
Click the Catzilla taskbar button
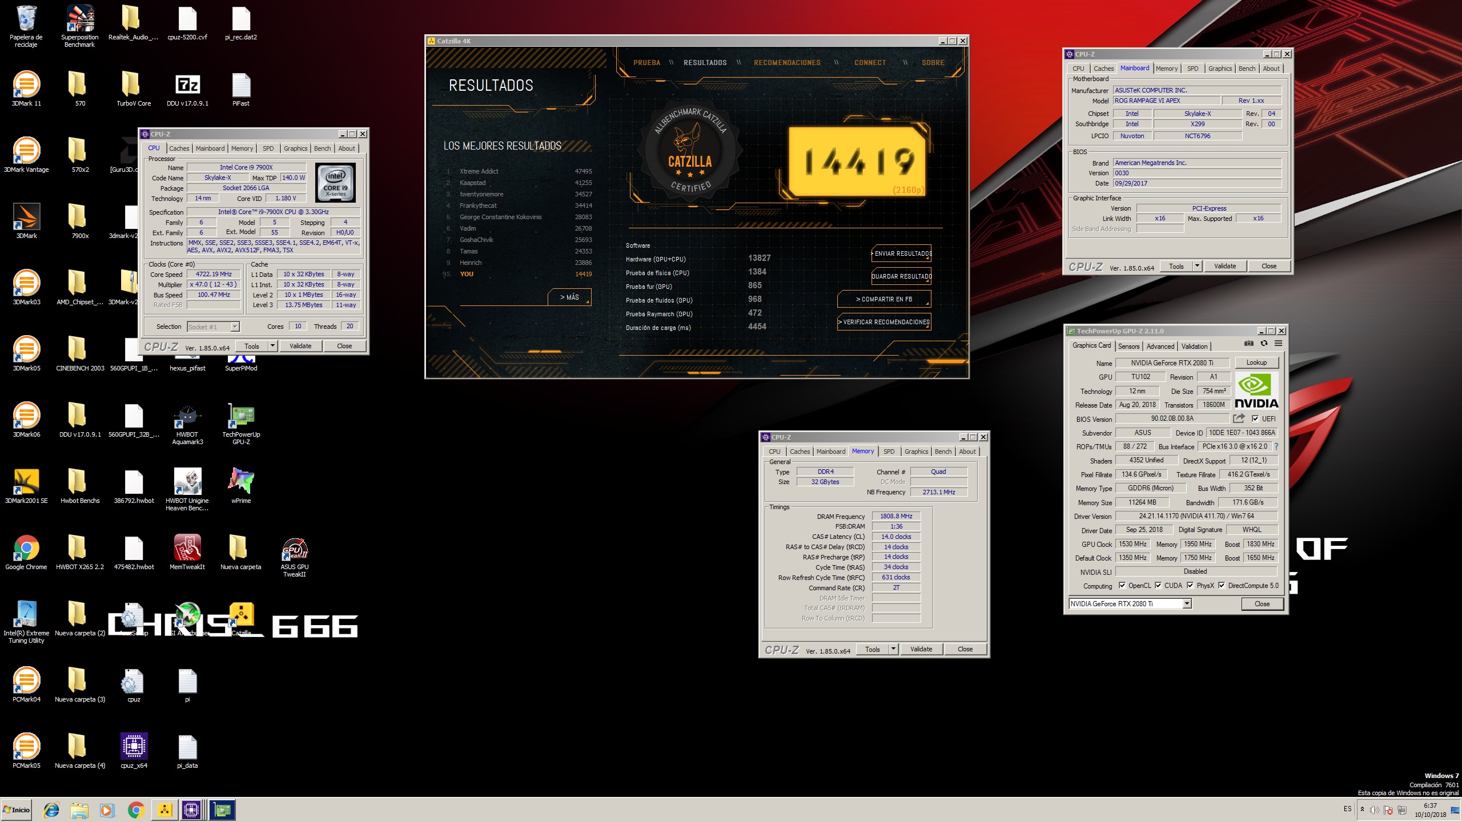[x=165, y=810]
